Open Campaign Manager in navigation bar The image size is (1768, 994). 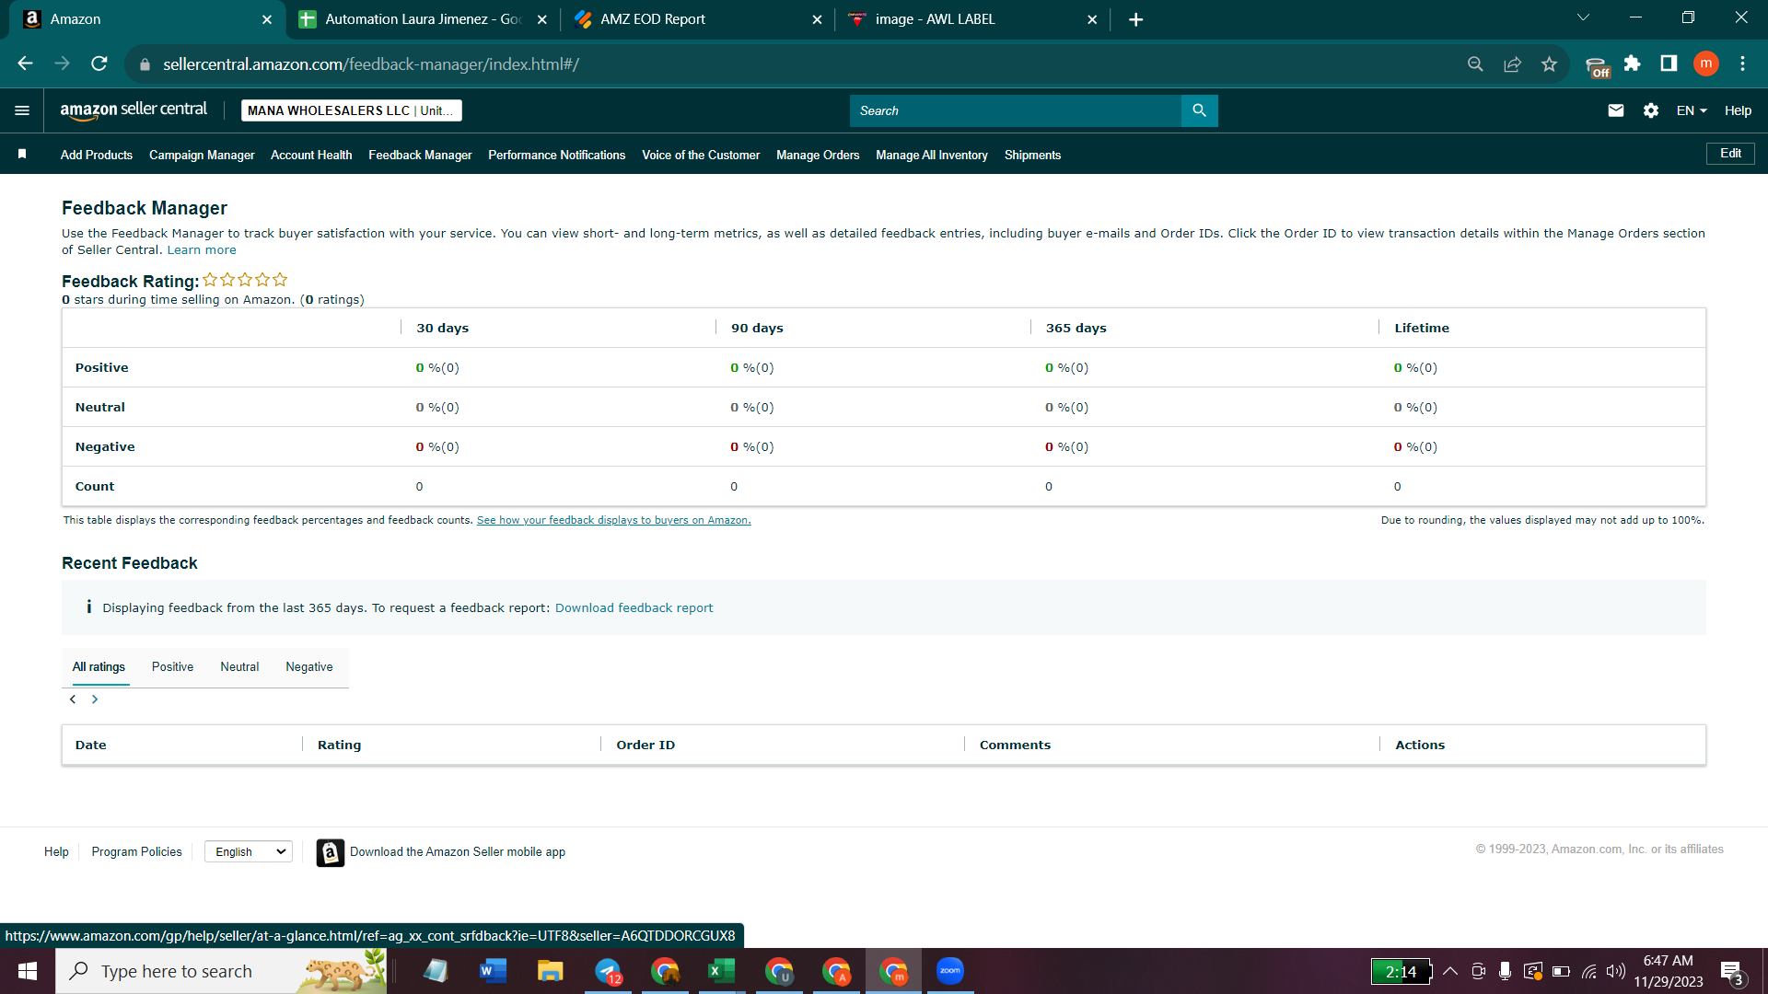[x=202, y=155]
